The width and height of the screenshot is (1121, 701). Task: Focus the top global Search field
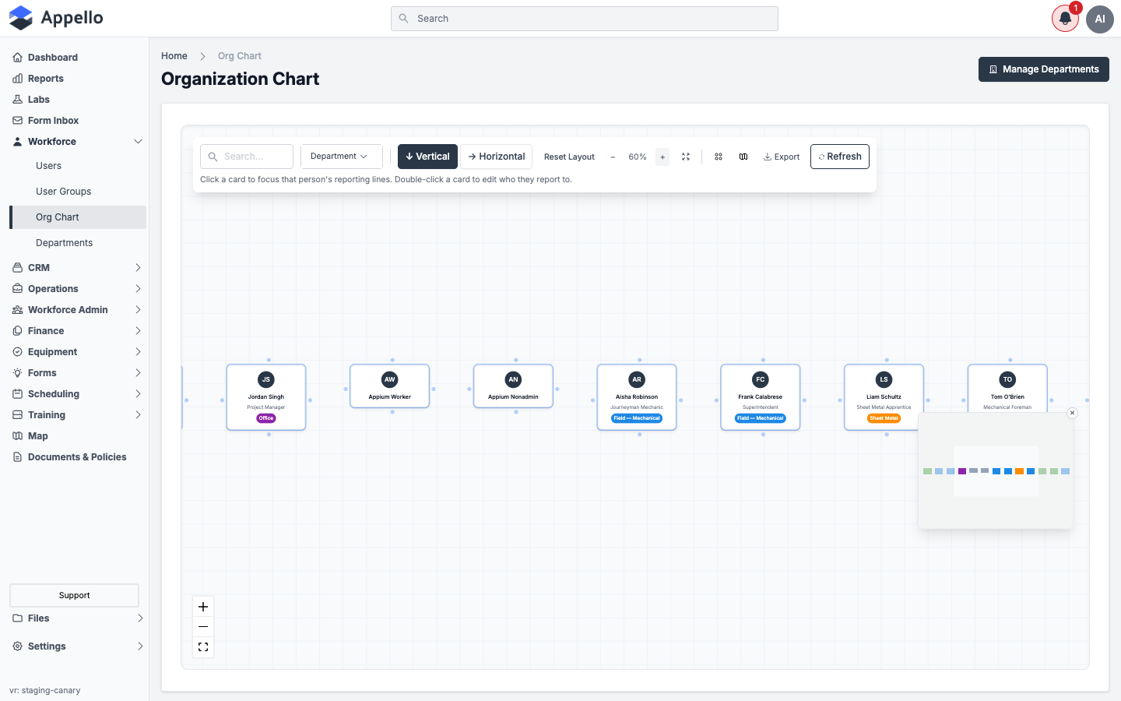[x=584, y=19]
